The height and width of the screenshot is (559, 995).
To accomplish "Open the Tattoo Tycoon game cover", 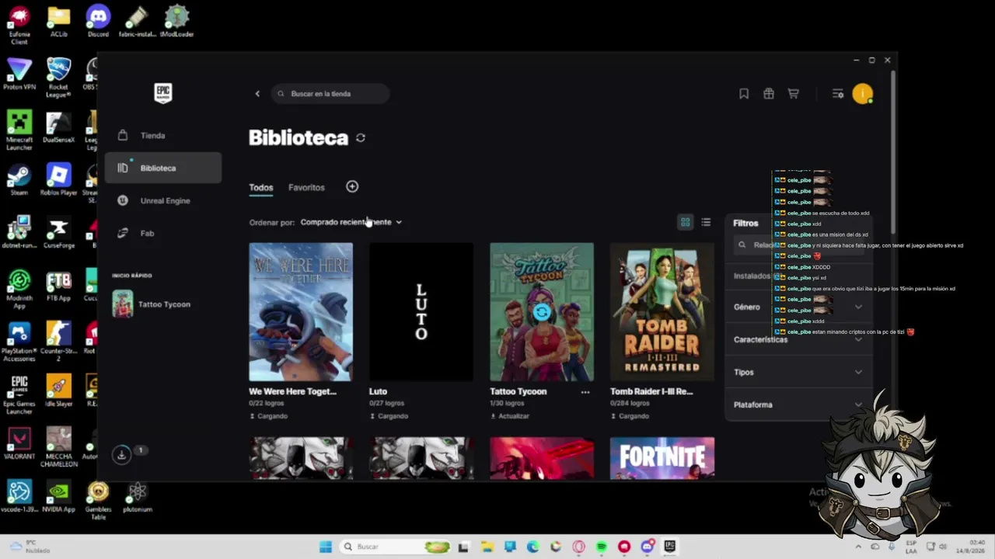I will pyautogui.click(x=542, y=312).
